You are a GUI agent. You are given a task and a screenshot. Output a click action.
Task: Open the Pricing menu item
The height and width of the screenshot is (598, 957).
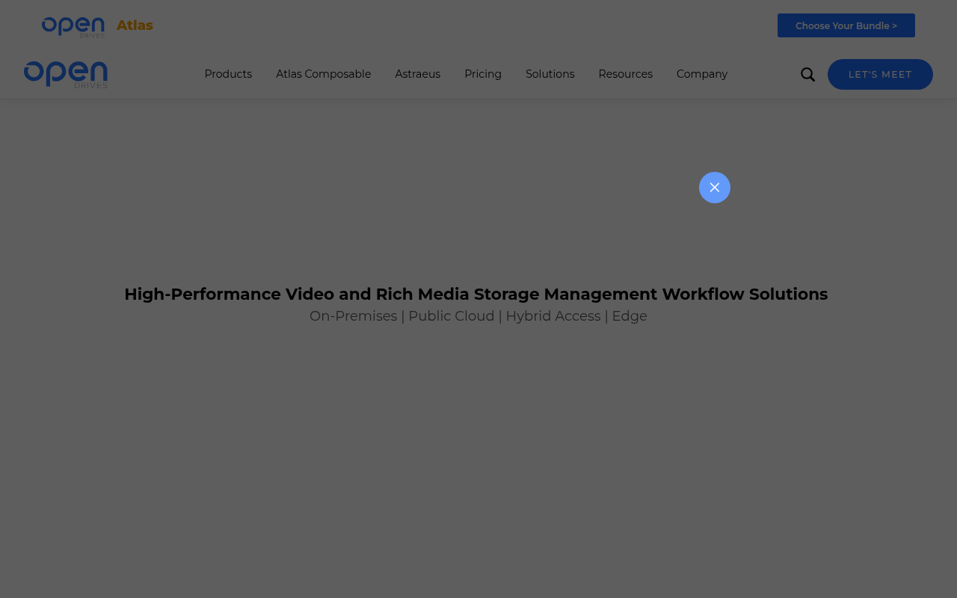[483, 74]
